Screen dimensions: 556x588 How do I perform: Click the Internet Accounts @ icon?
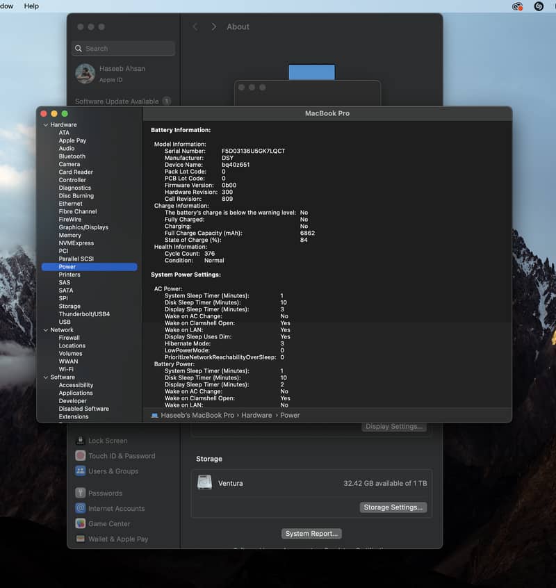81,509
